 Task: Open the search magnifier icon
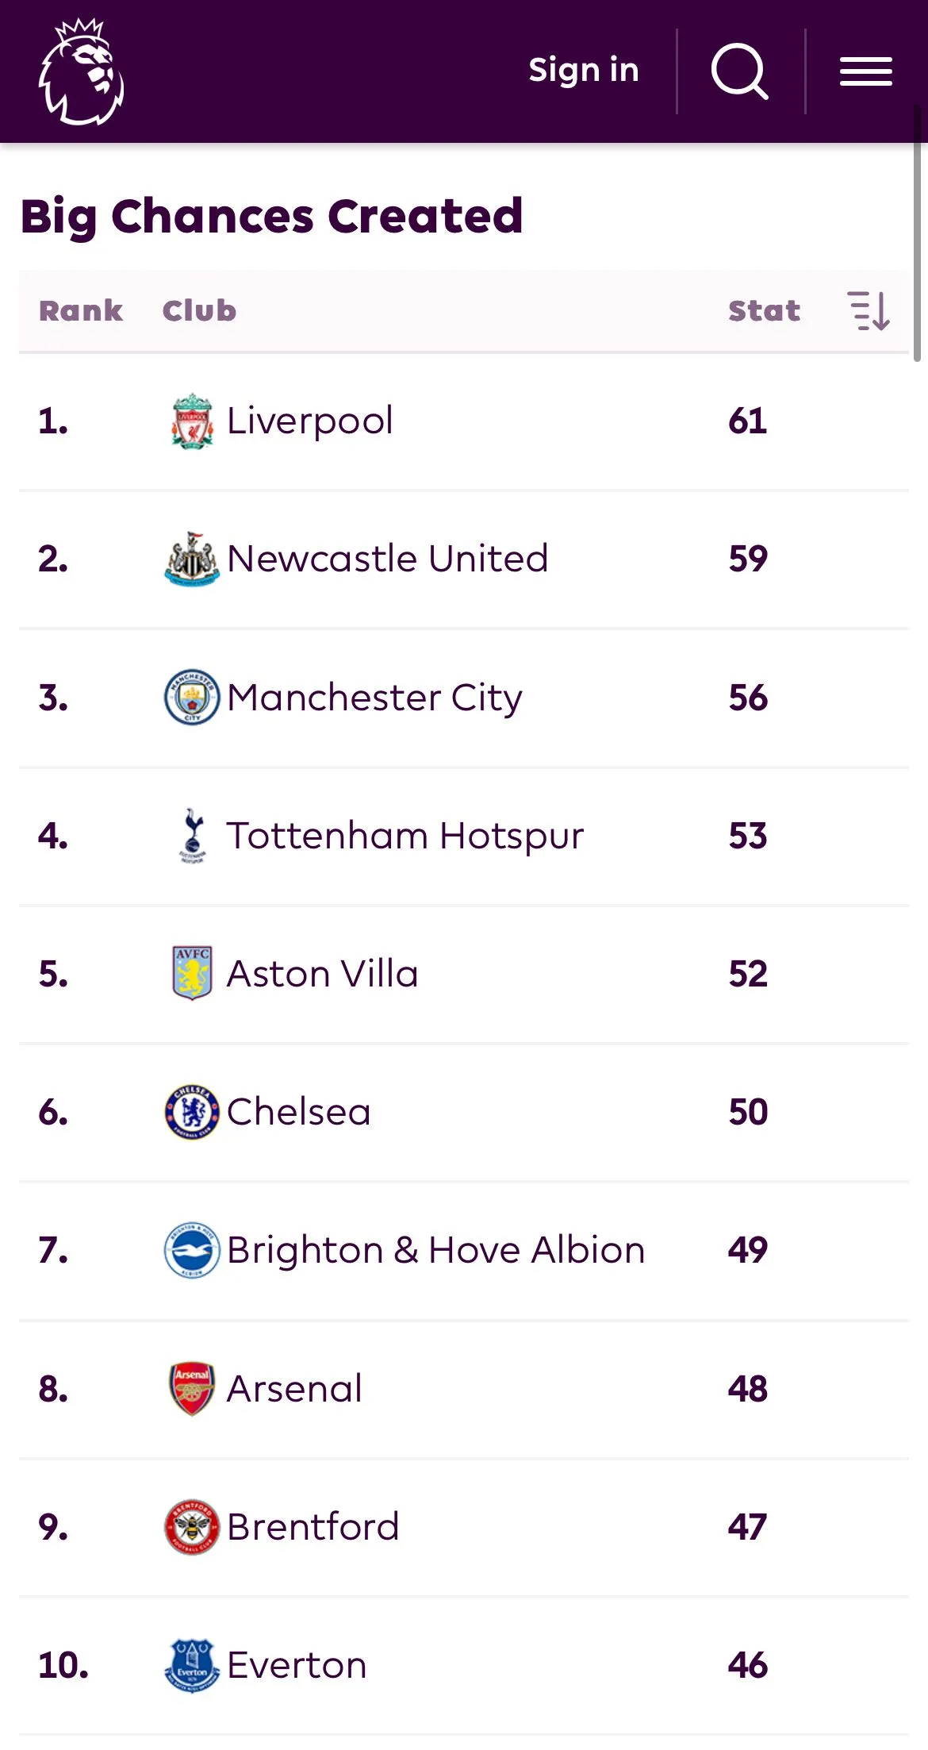[739, 71]
